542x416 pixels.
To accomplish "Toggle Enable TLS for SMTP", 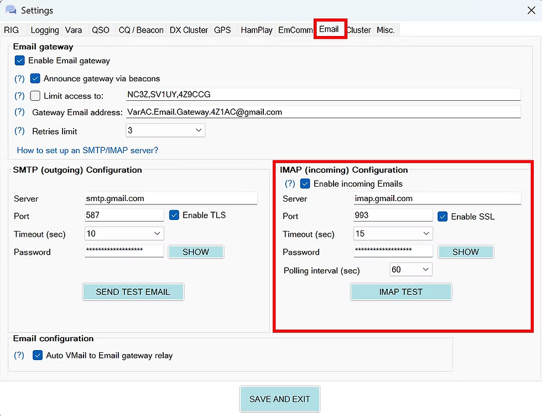I will pos(174,215).
